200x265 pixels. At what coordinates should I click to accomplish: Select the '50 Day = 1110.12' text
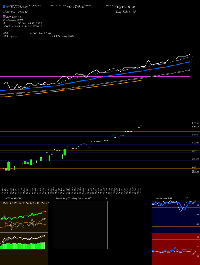(17, 12)
